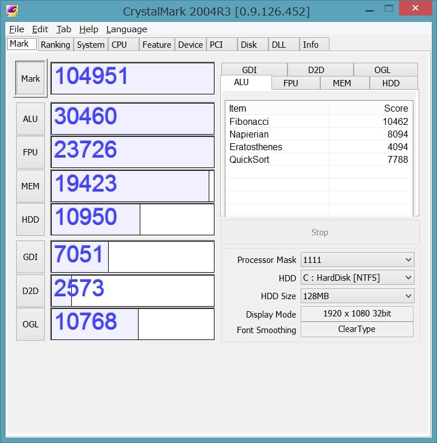Screen dimensions: 437x443
Task: Switch to the DLL tab
Action: (x=283, y=45)
